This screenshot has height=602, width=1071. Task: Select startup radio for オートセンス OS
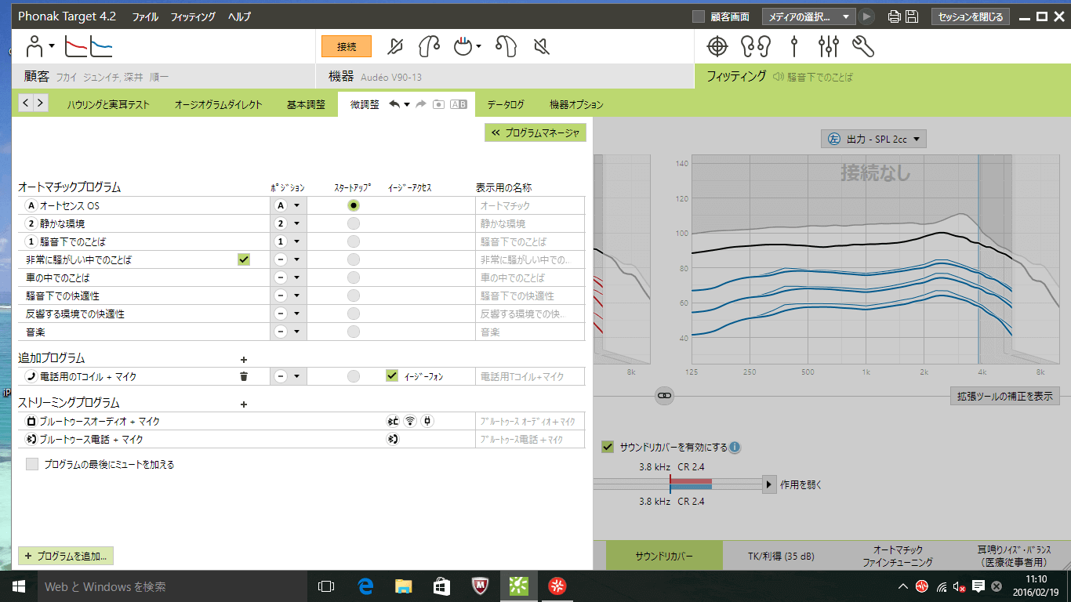[x=354, y=205]
